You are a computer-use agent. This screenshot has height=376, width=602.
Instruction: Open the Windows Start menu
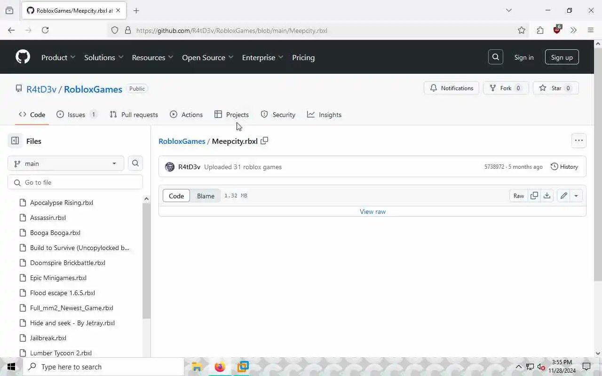(x=11, y=367)
